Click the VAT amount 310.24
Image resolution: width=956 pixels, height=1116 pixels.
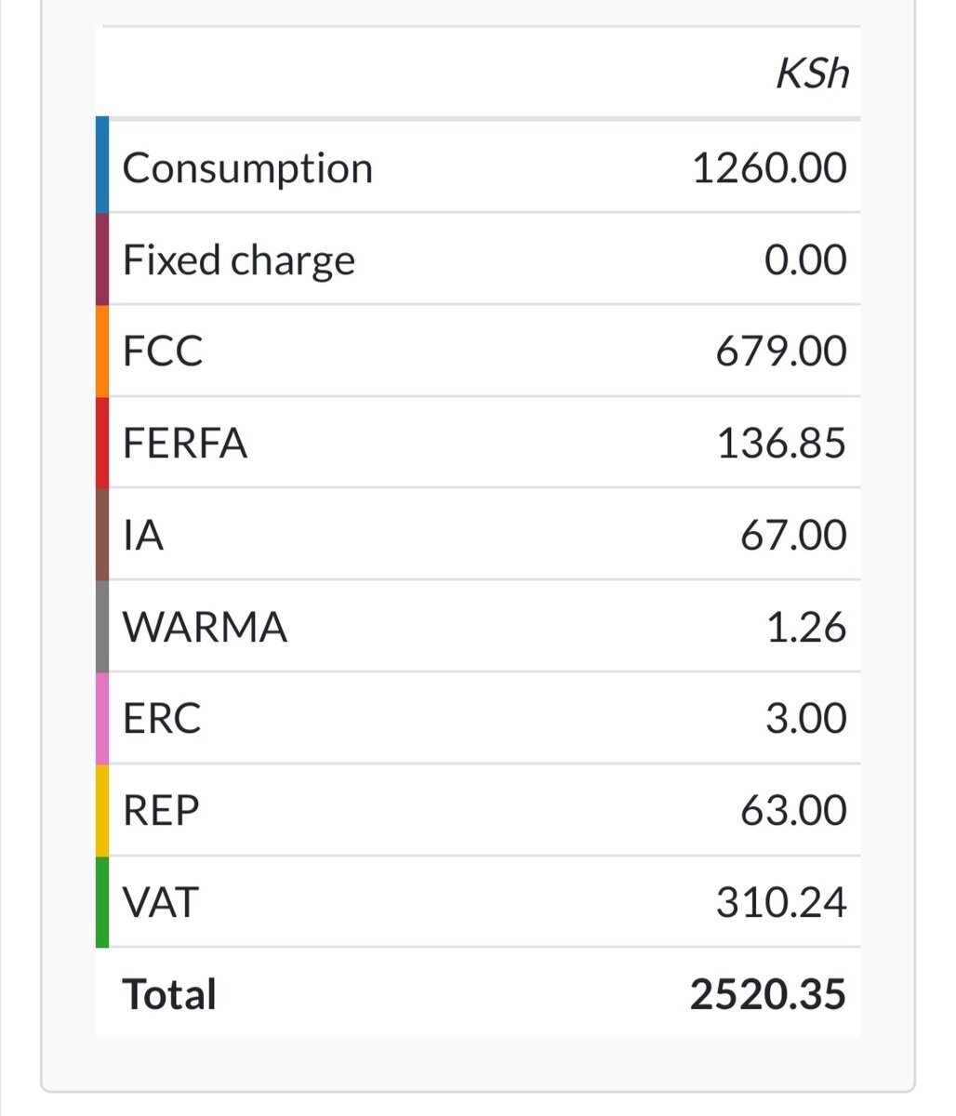[781, 902]
